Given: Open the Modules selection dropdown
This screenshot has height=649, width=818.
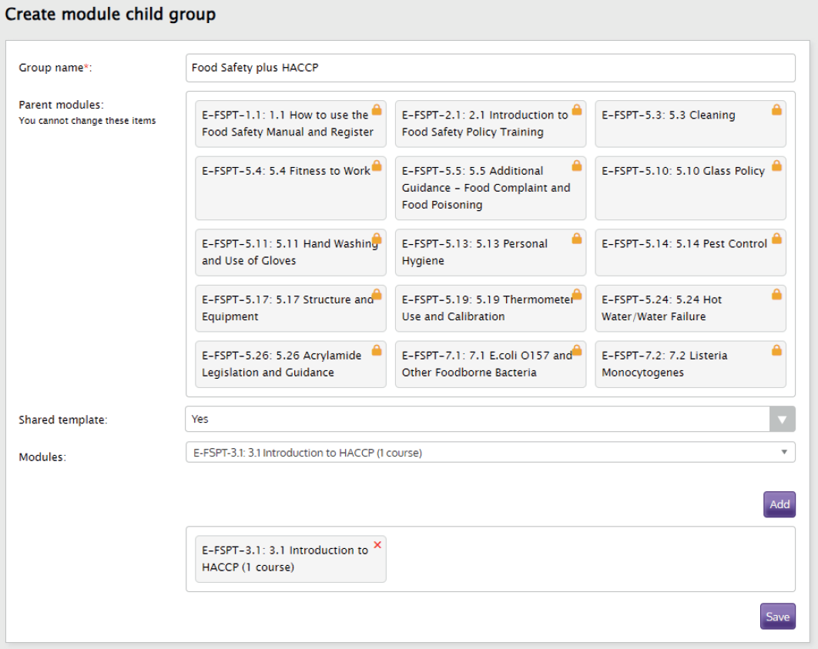Looking at the screenshot, I should coord(490,453).
